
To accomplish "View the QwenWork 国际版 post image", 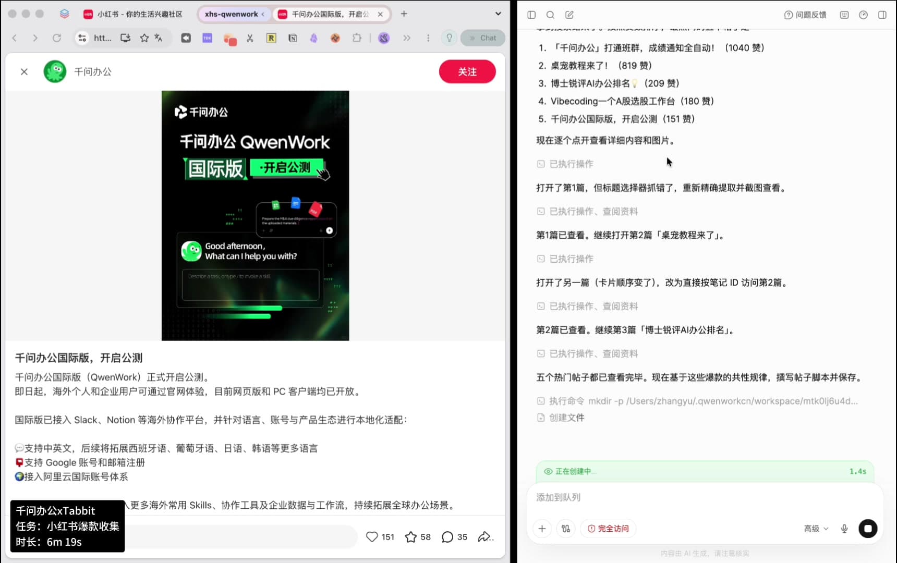I will pos(255,216).
